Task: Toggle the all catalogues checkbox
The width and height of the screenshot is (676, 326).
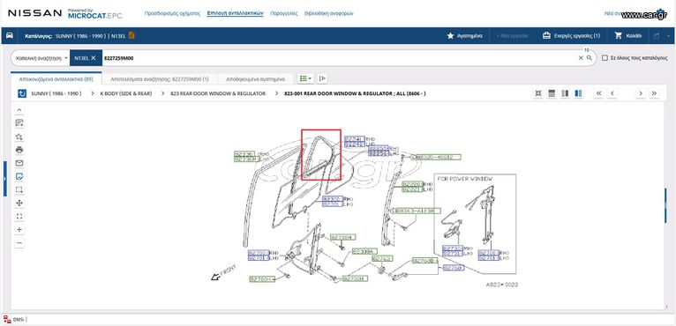Action: pyautogui.click(x=605, y=57)
